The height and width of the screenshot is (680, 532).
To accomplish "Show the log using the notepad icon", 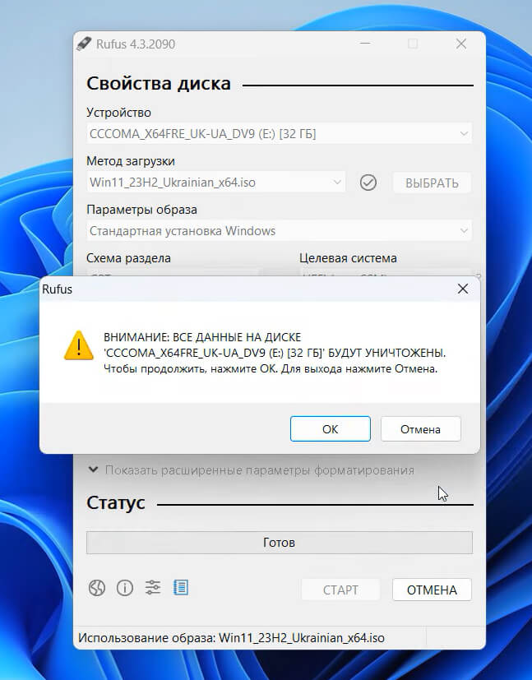I will [x=181, y=587].
